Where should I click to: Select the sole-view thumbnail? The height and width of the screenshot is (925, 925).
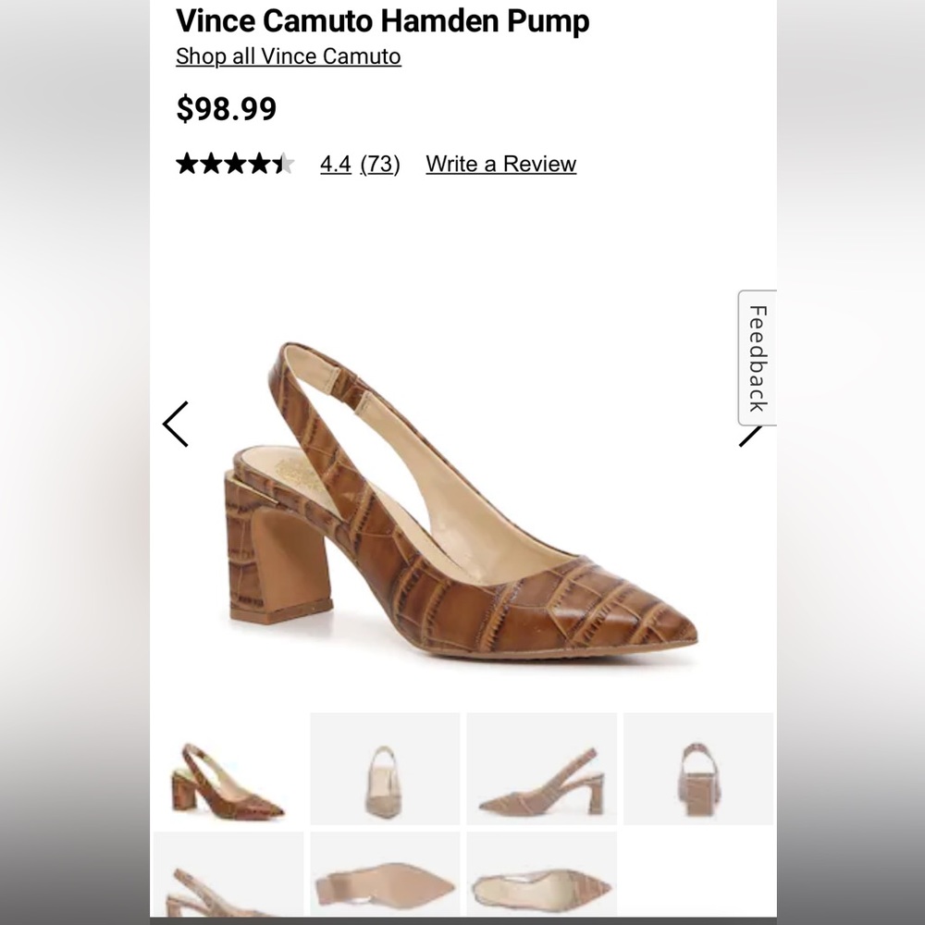coord(383,874)
